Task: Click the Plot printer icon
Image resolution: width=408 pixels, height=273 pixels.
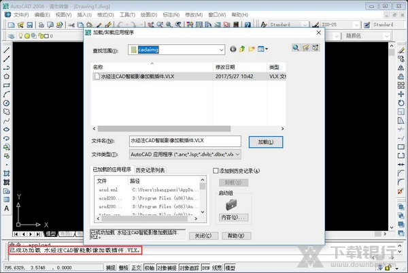Action: (41, 25)
